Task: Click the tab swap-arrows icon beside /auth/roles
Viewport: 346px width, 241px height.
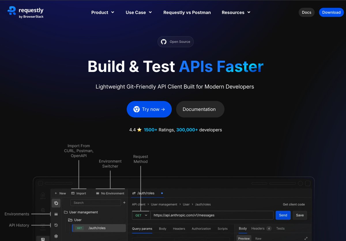Action: click(134, 193)
